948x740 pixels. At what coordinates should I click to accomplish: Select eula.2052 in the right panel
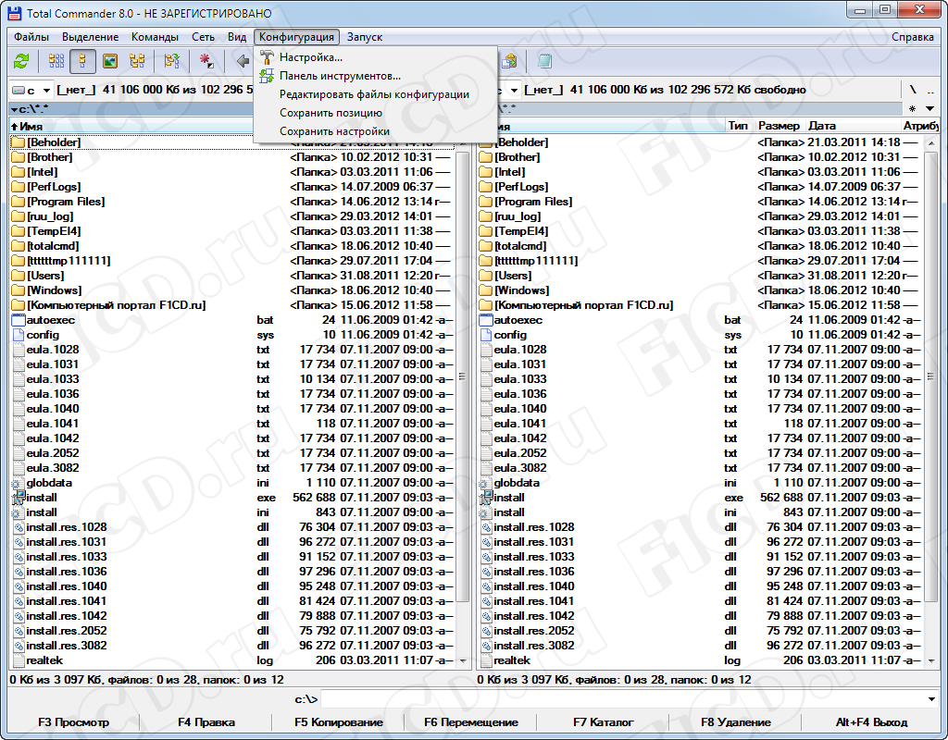520,453
